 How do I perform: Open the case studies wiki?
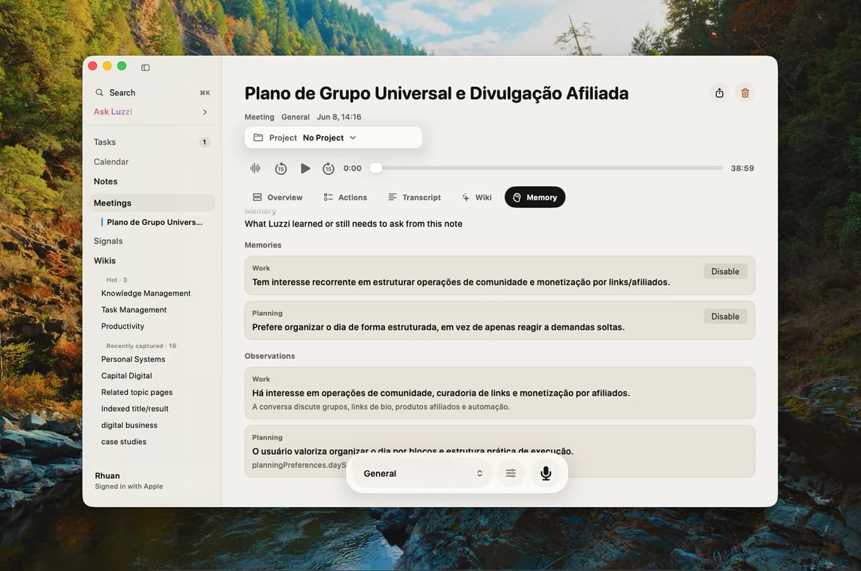(x=124, y=442)
